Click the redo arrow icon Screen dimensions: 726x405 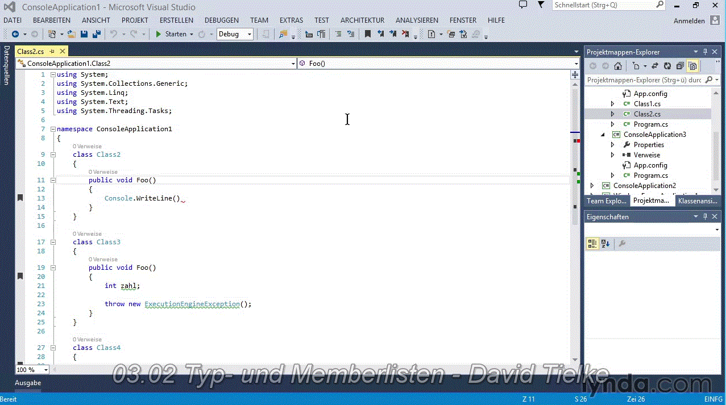[134, 34]
